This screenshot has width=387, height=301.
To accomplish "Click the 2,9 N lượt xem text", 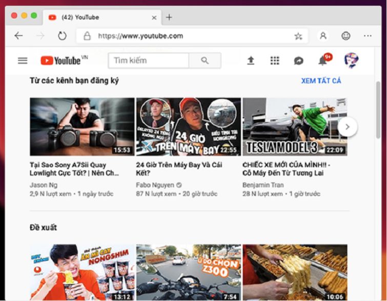I will coord(51,194).
